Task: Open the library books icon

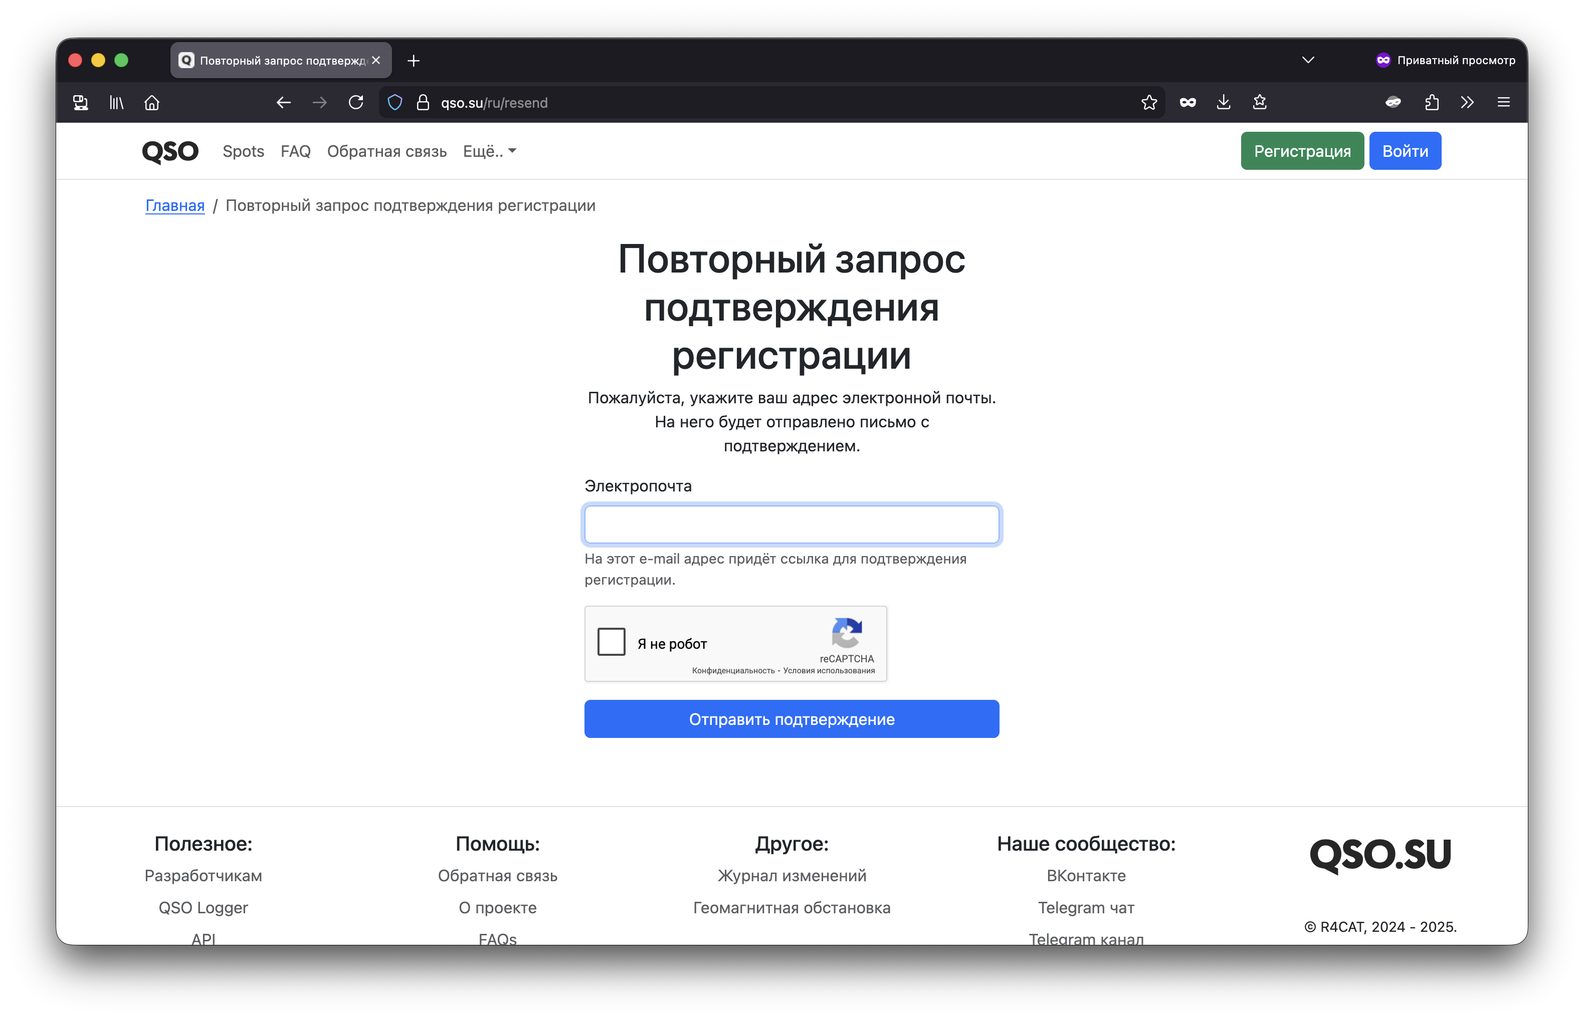Action: pos(116,103)
